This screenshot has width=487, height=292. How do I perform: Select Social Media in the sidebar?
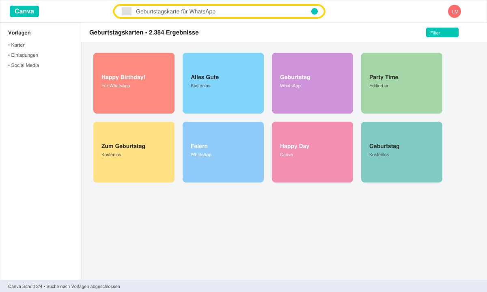[24, 65]
